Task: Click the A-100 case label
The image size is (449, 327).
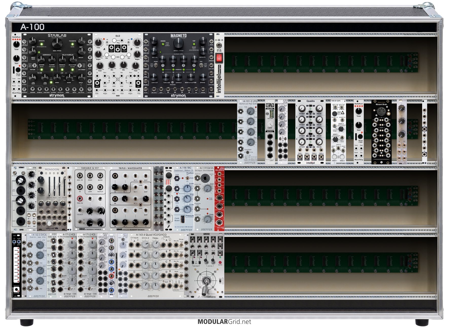Action: click(32, 27)
